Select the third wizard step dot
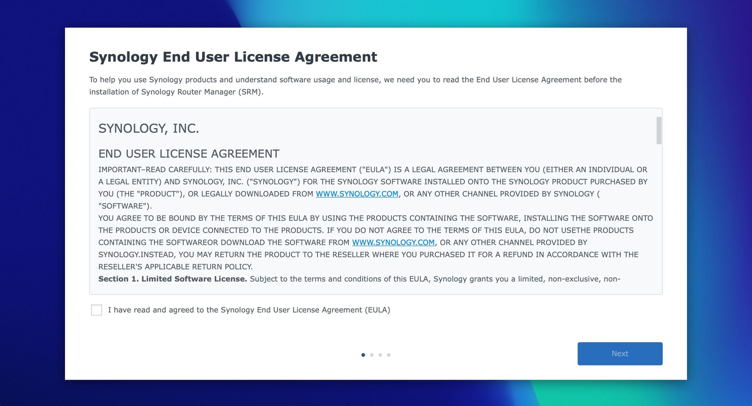The image size is (752, 406). 380,355
